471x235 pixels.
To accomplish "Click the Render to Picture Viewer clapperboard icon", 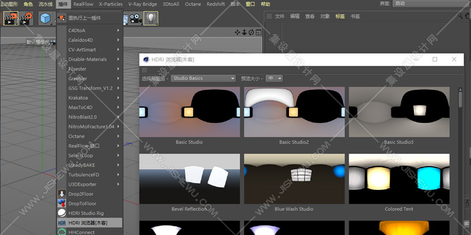I will pyautogui.click(x=11, y=19).
